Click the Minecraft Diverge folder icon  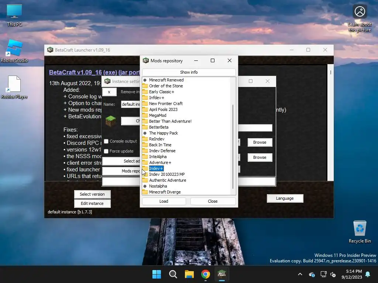pyautogui.click(x=145, y=192)
